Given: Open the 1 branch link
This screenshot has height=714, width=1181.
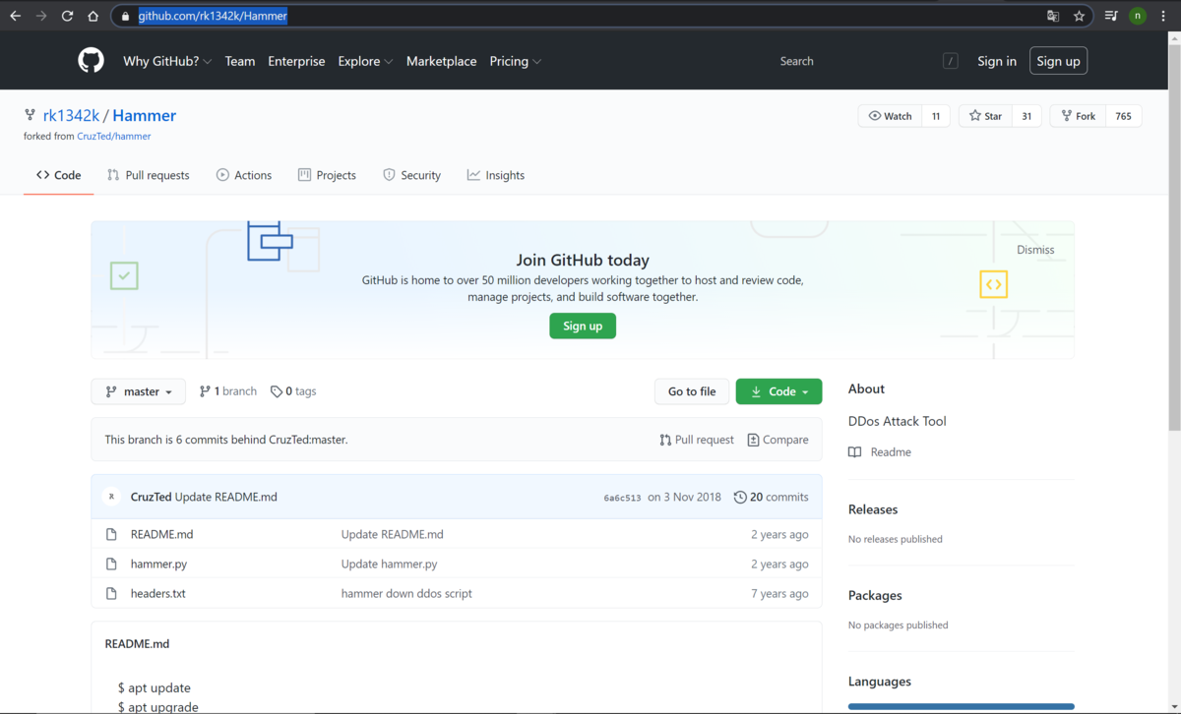Looking at the screenshot, I should tap(227, 391).
